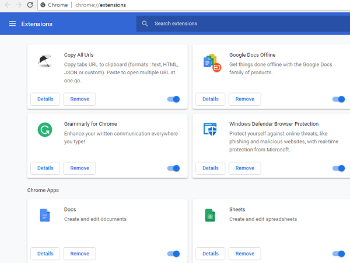Click the Copy All Urls umbrella icon
This screenshot has height=263, width=350.
click(x=45, y=61)
